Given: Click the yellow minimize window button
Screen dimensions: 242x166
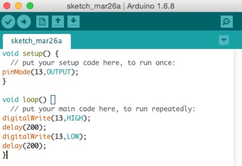Looking at the screenshot, I should point(18,6).
